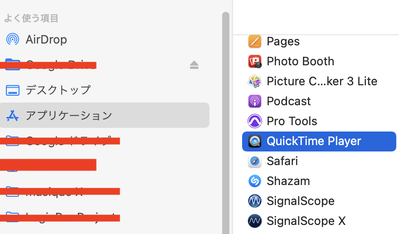Screen dimensions: 399x234
Task: Click the SignalScope X app icon
Action: pos(255,221)
